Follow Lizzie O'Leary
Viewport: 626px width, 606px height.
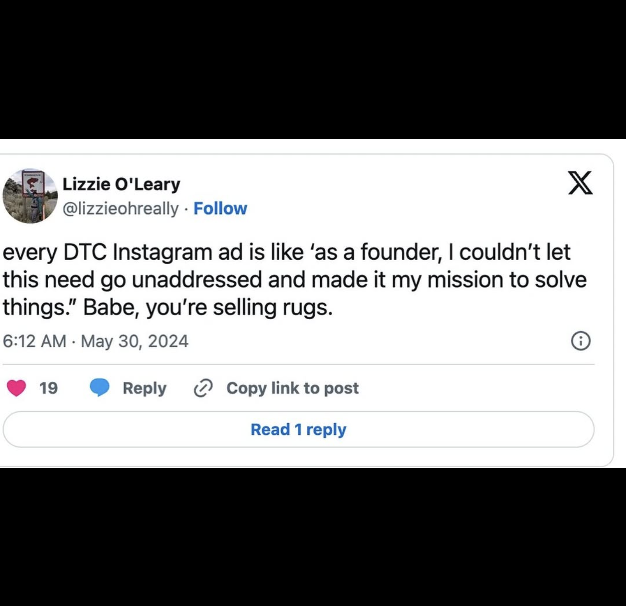point(220,209)
